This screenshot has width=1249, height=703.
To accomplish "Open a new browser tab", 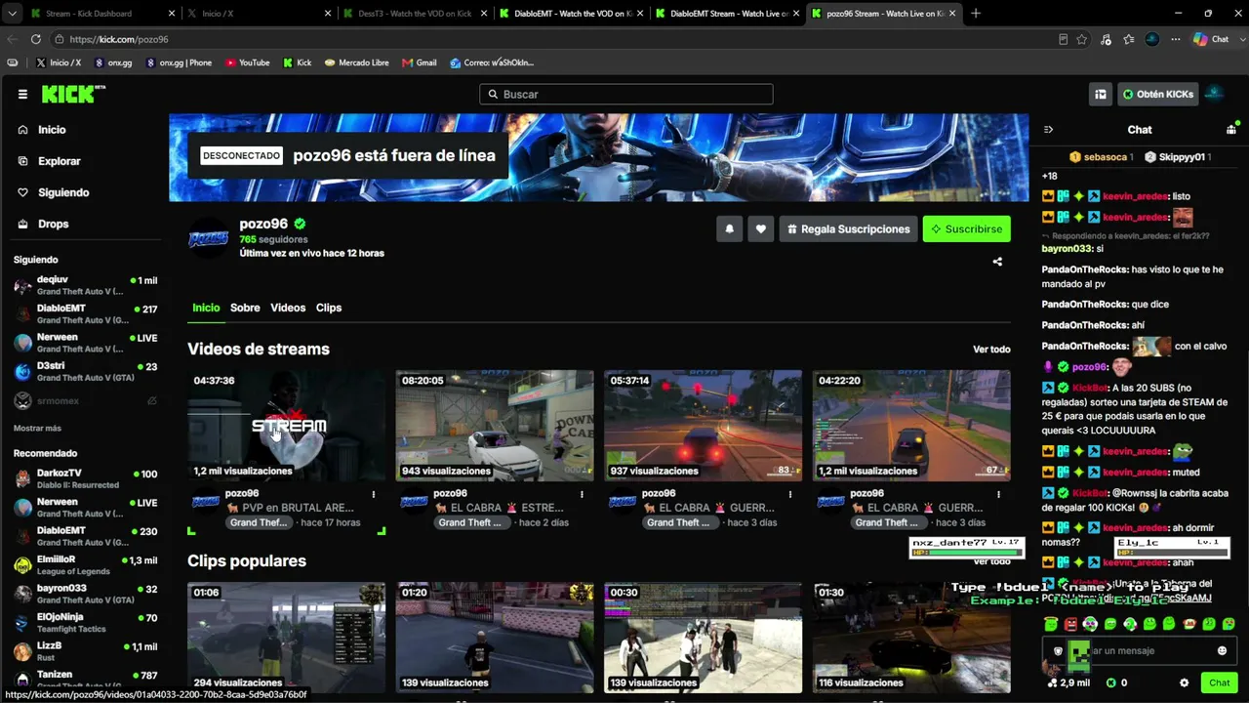I will (976, 14).
